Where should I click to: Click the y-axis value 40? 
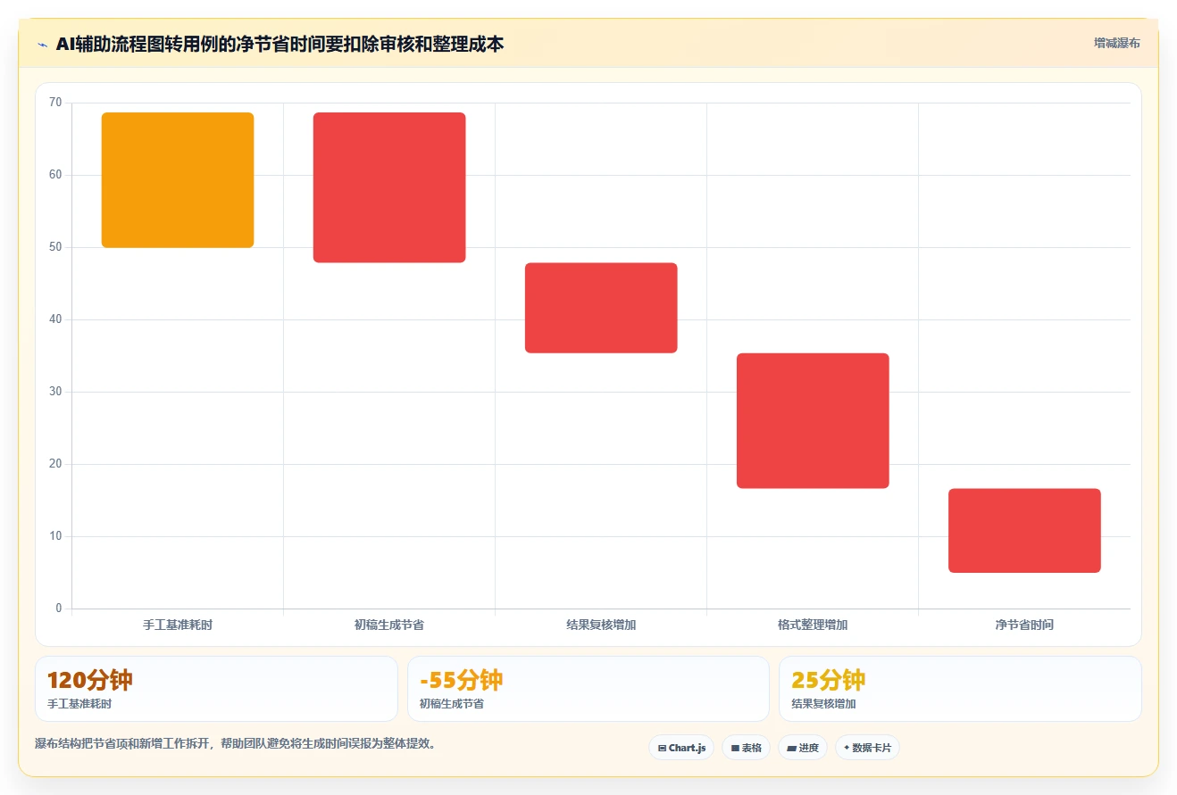55,319
